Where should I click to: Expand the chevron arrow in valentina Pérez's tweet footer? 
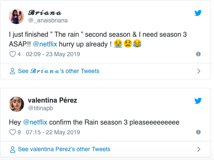pos(199,149)
